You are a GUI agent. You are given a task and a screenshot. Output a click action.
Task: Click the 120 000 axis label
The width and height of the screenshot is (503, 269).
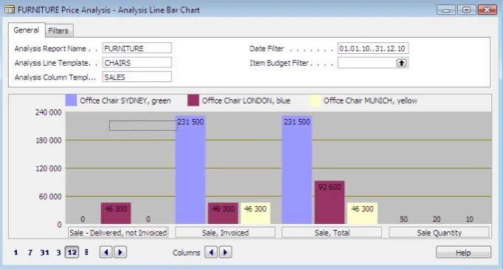49,168
